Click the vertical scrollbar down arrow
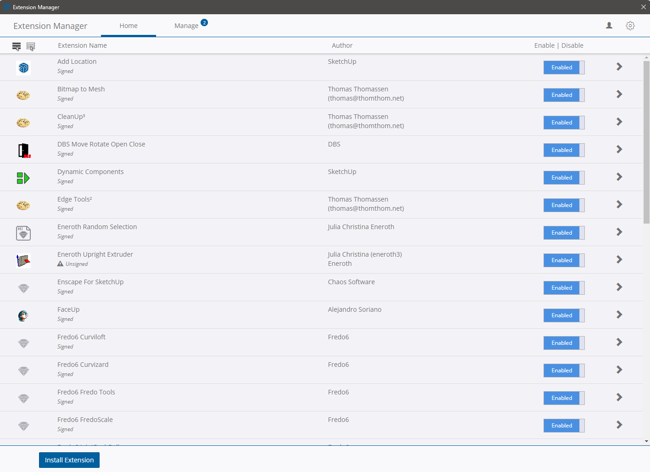The height and width of the screenshot is (472, 650). tap(646, 441)
